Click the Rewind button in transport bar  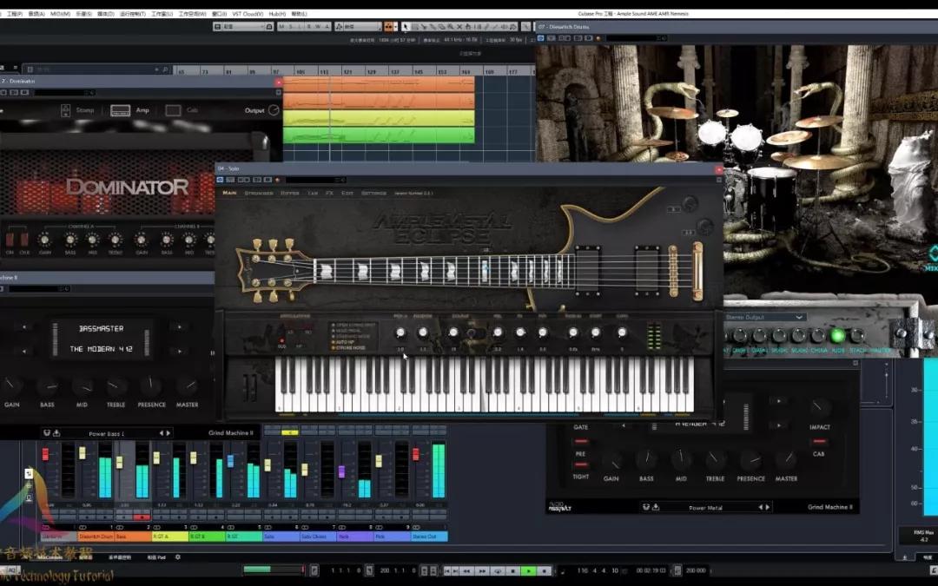point(467,571)
